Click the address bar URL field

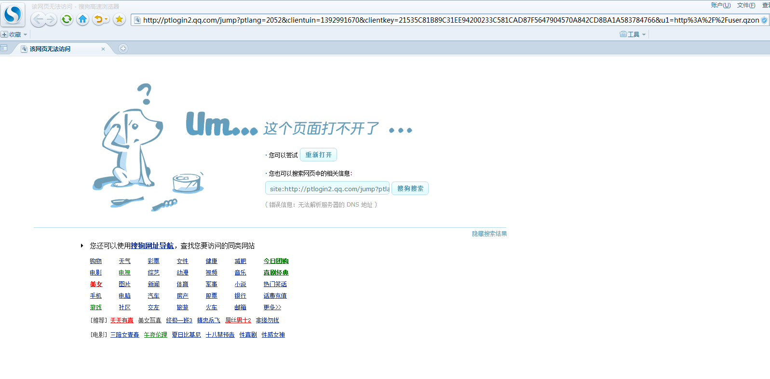click(451, 20)
